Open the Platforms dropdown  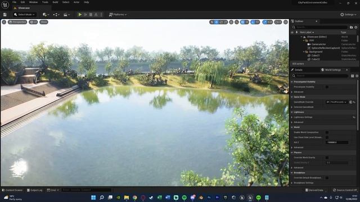tap(118, 15)
